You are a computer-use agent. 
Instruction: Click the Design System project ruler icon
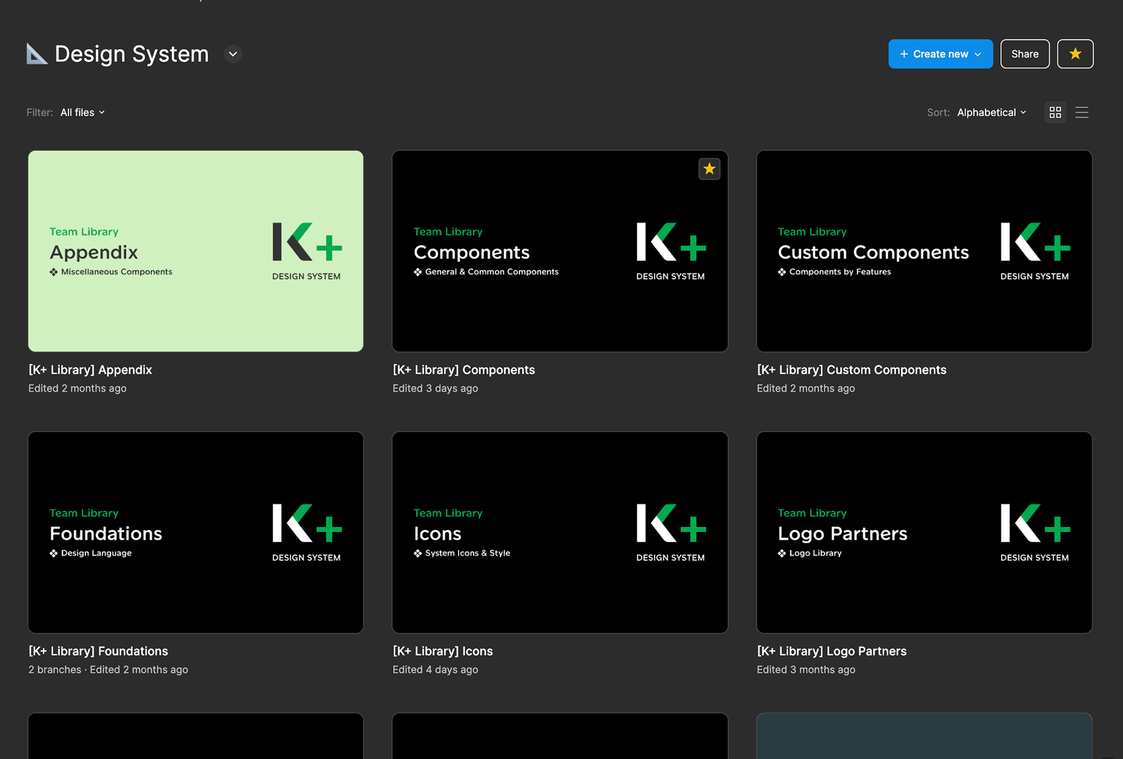pos(37,54)
